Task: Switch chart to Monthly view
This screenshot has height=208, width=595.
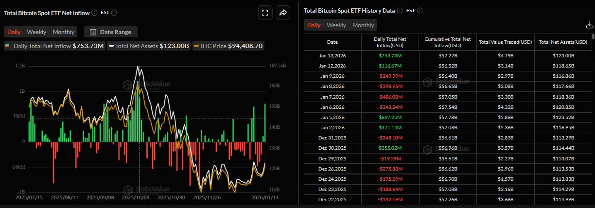Action: pos(64,32)
